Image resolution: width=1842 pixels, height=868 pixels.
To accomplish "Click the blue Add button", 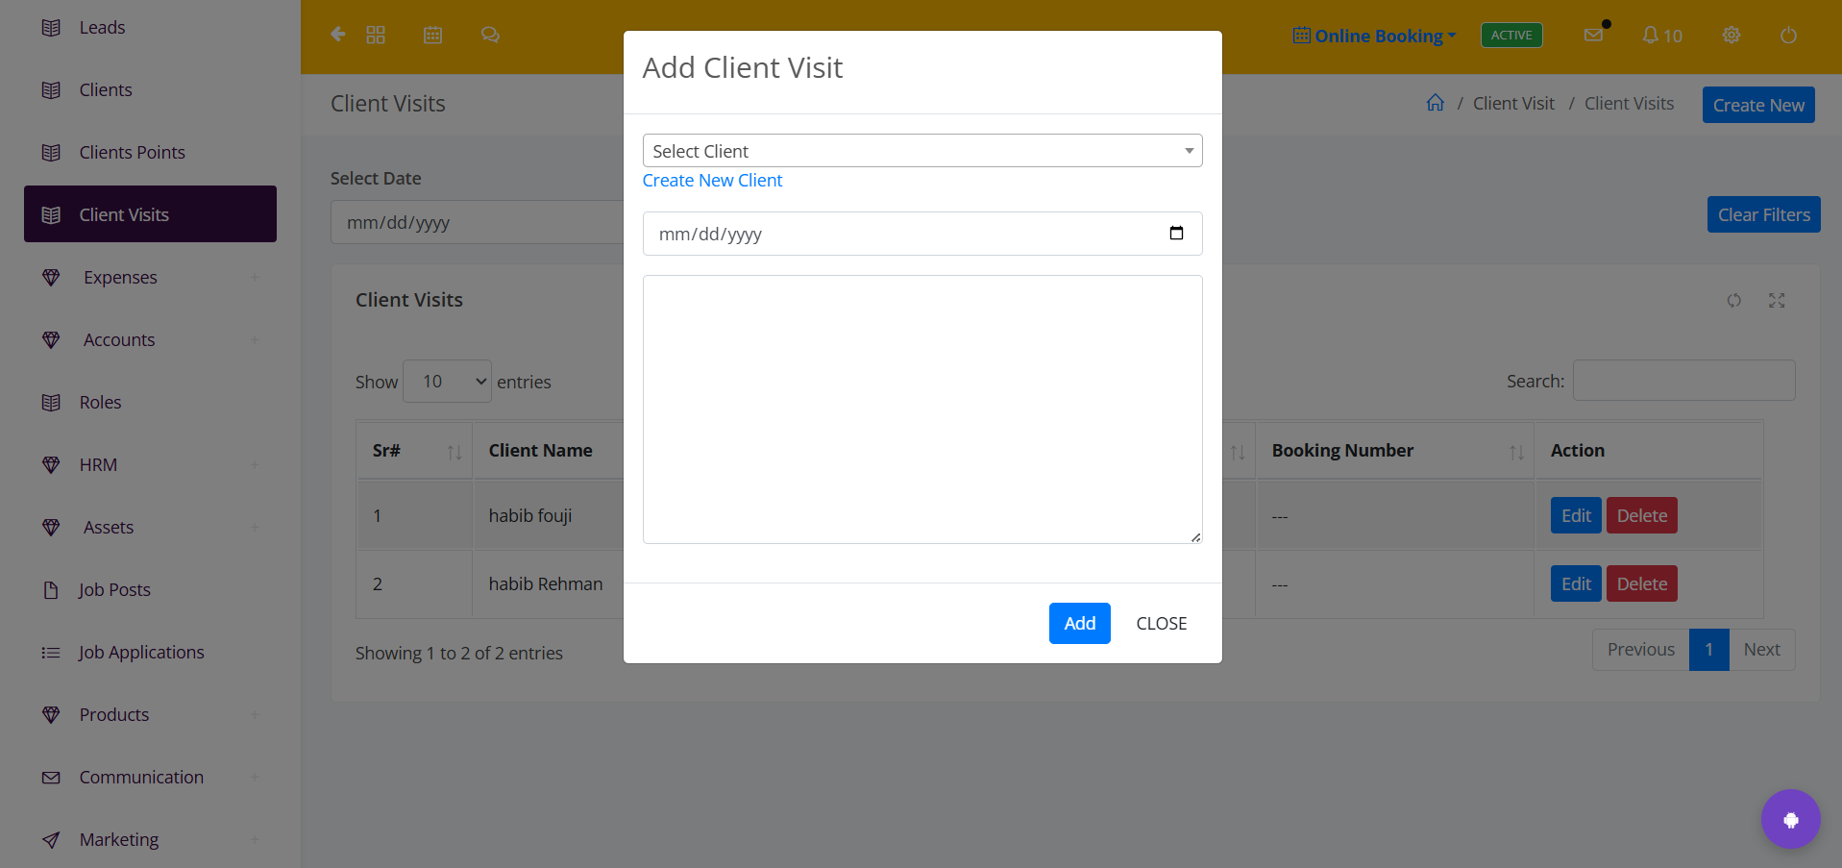I will tap(1080, 624).
